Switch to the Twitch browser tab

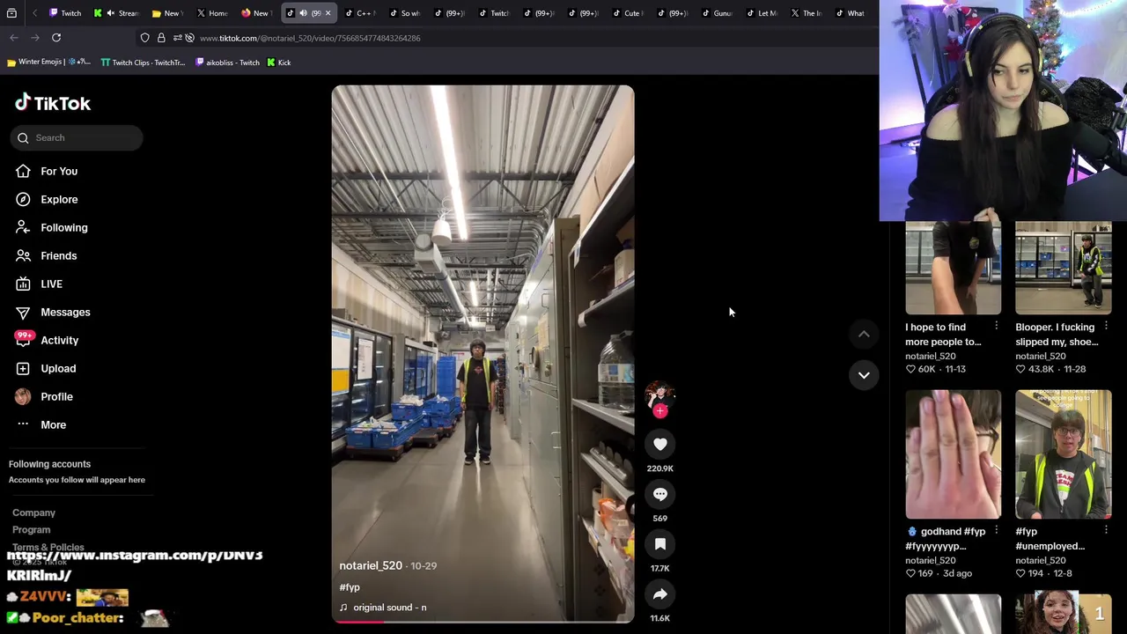[64, 13]
